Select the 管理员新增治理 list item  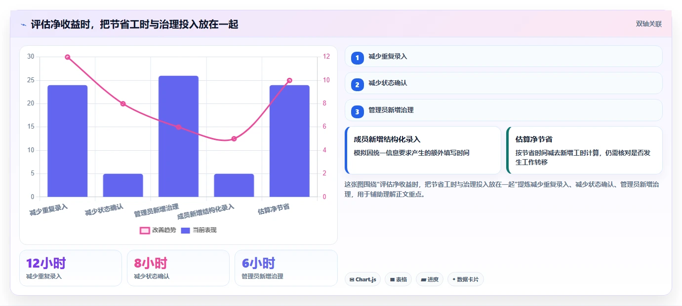point(503,110)
